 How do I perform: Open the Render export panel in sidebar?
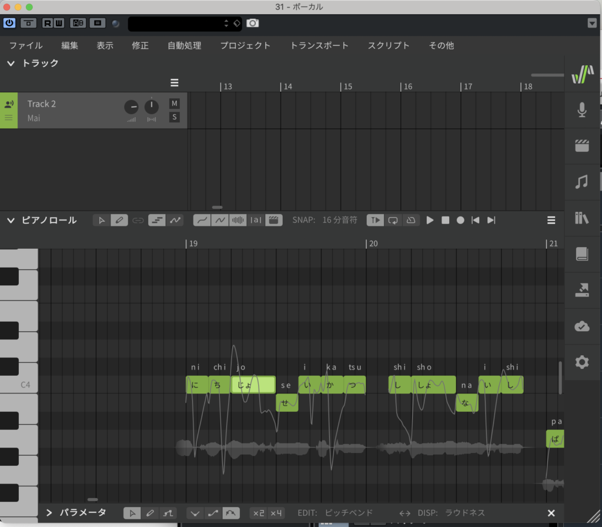pyautogui.click(x=581, y=290)
